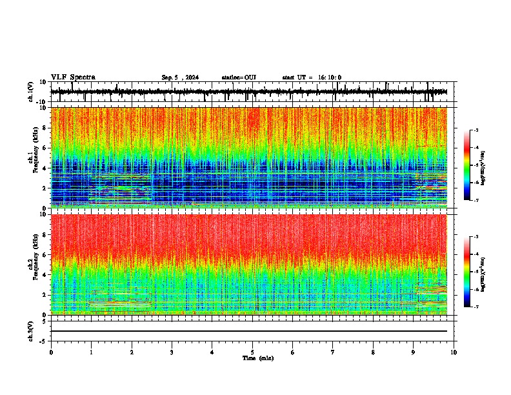Click time axis tick label '10'
This screenshot has width=511, height=395.
click(x=454, y=352)
